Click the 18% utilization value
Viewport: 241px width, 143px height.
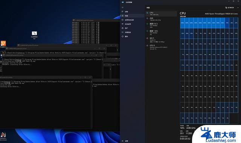pyautogui.click(x=182, y=128)
